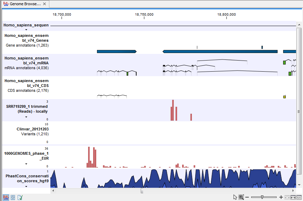Click the 1:1 zoom level icon
Viewport: 303px width, 201px height.
point(299,197)
